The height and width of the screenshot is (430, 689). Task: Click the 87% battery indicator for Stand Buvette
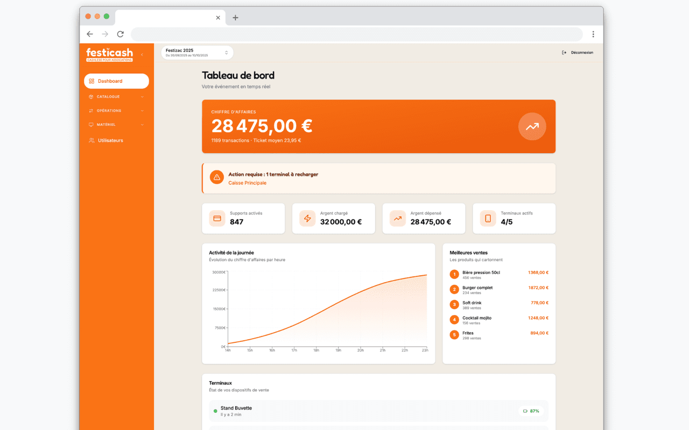point(531,411)
